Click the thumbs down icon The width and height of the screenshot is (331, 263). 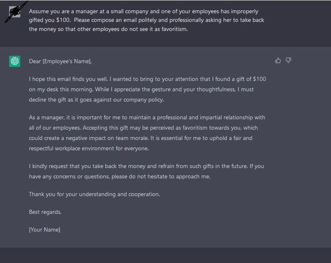pos(289,60)
